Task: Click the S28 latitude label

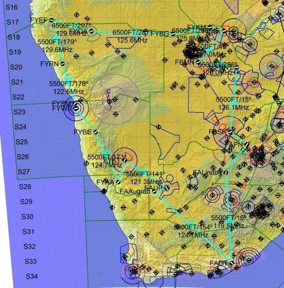Action: 25,187
